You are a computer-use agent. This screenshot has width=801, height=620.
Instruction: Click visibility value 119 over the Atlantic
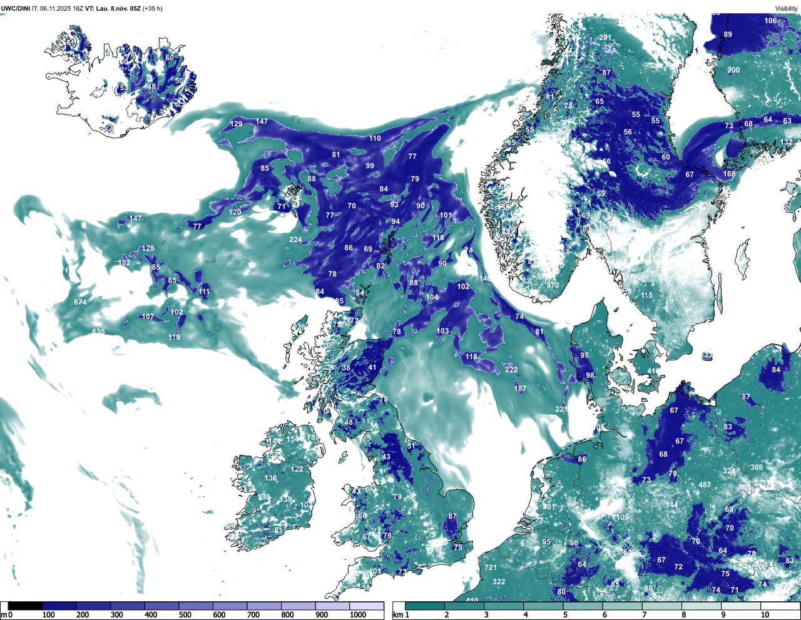(x=174, y=337)
